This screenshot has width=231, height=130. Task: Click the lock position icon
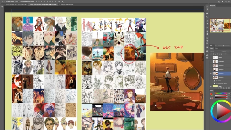[x=218, y=54]
